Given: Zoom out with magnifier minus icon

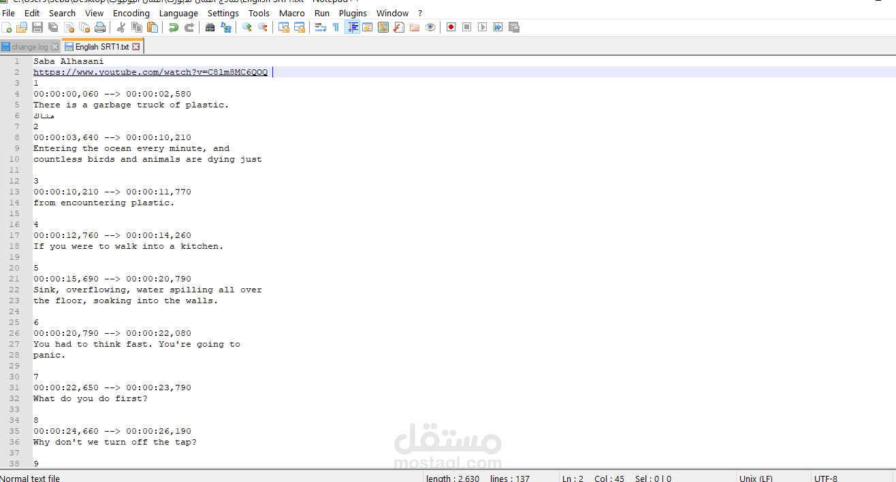Looking at the screenshot, I should [x=263, y=27].
